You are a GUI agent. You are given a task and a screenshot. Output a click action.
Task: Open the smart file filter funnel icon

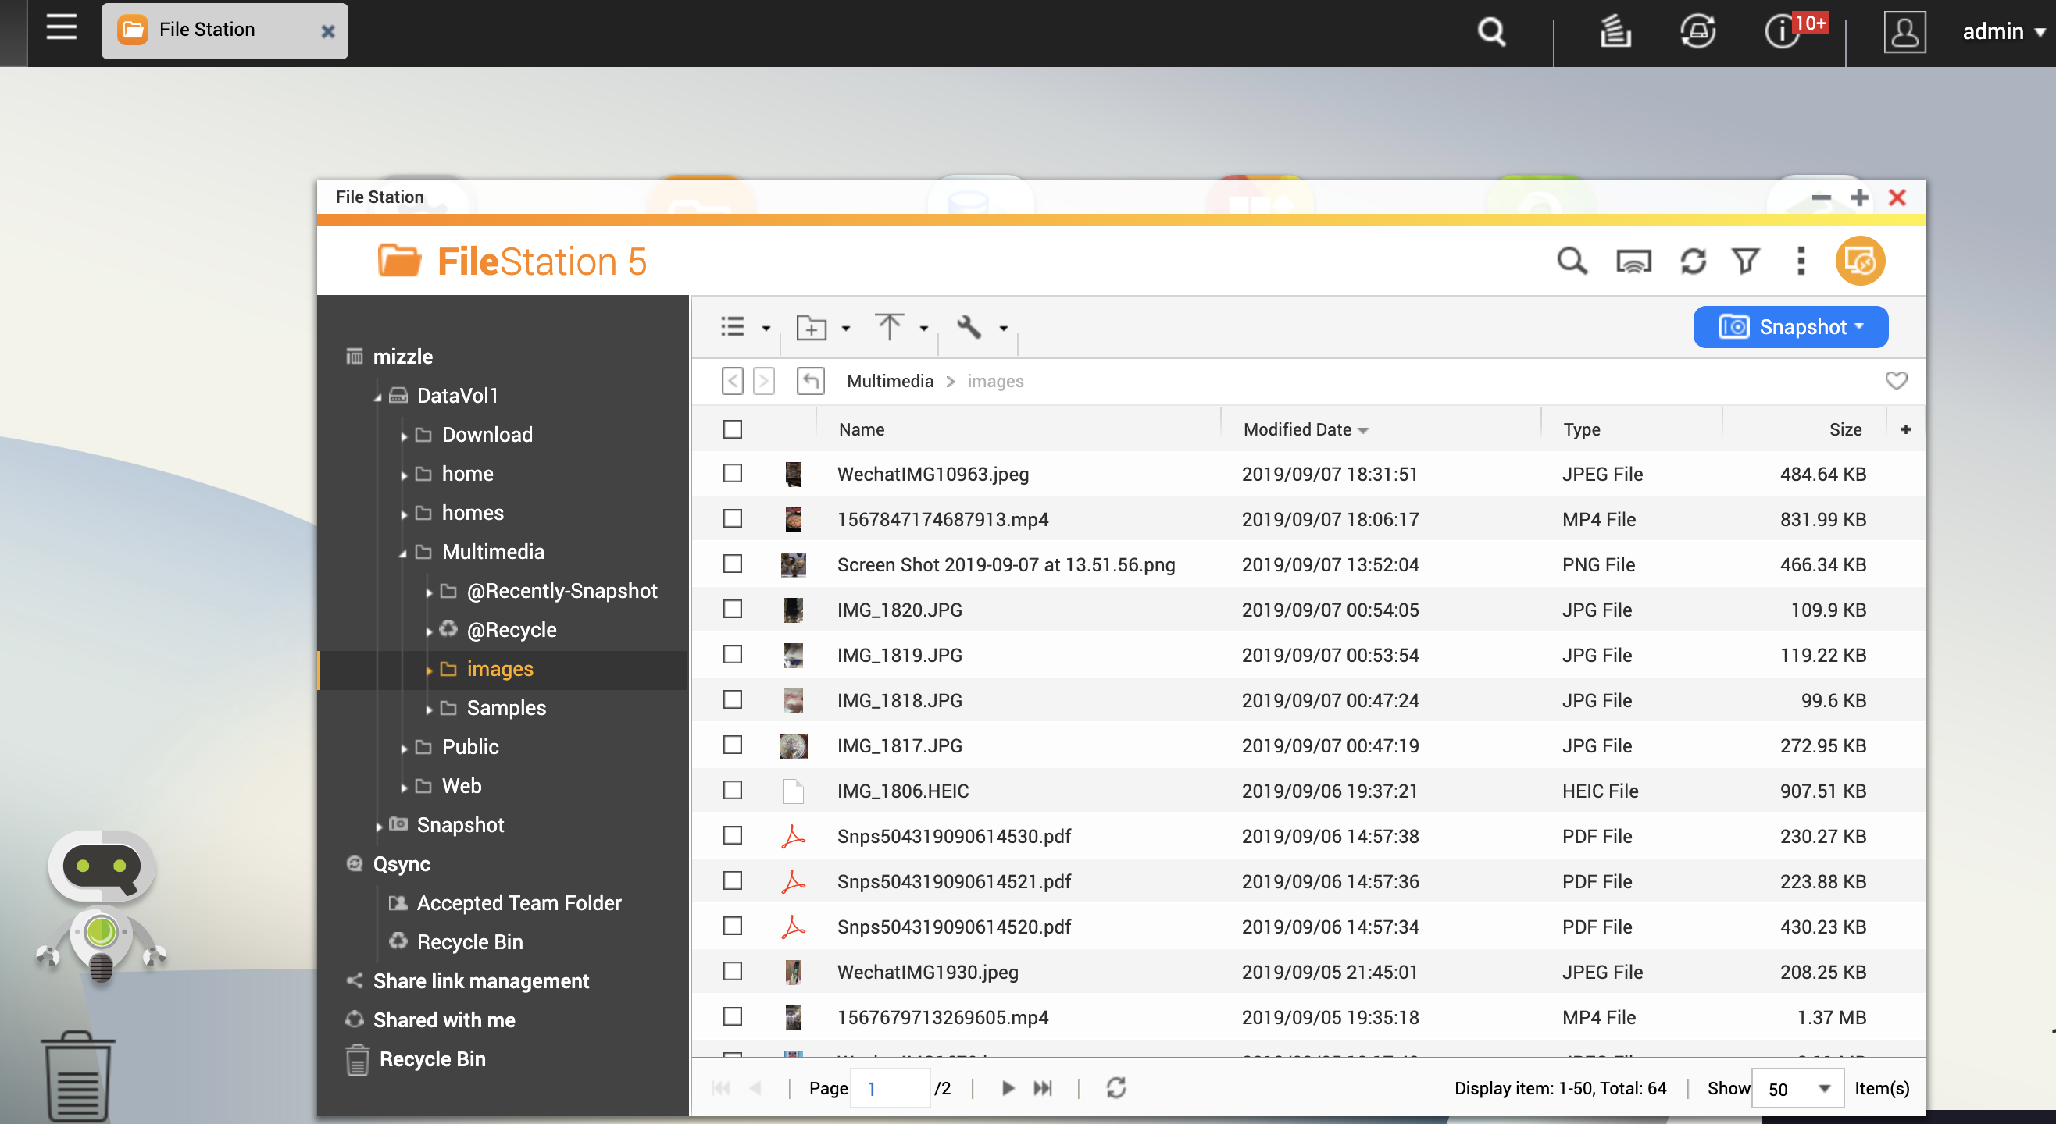point(1746,261)
